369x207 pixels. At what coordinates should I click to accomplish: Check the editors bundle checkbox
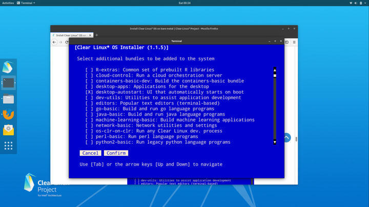tap(89, 103)
